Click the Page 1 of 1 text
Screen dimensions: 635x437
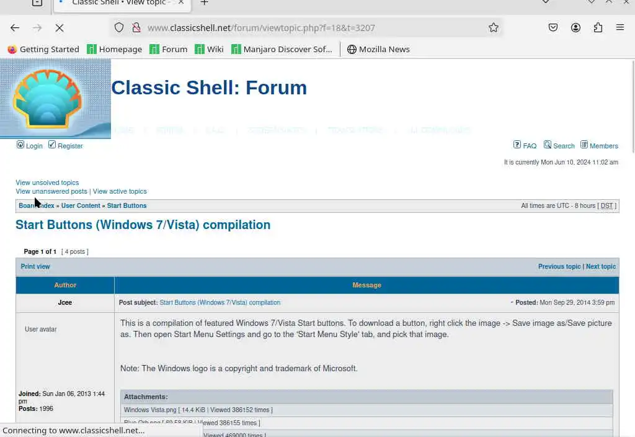click(40, 251)
